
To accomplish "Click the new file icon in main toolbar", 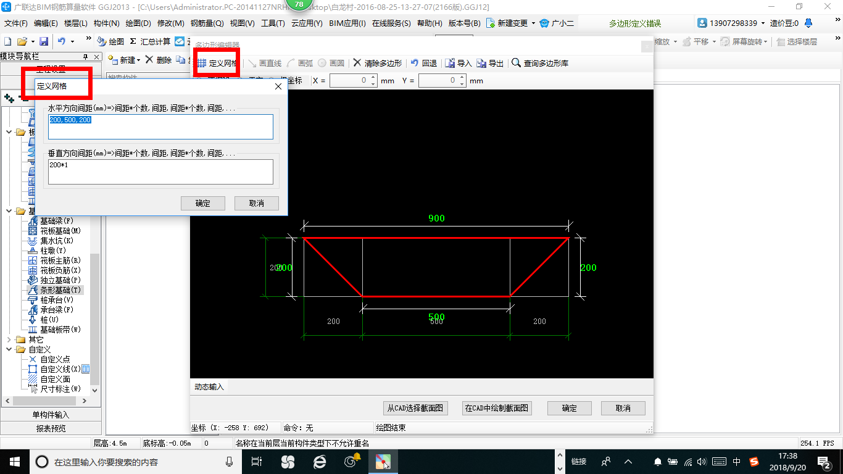I will [8, 41].
